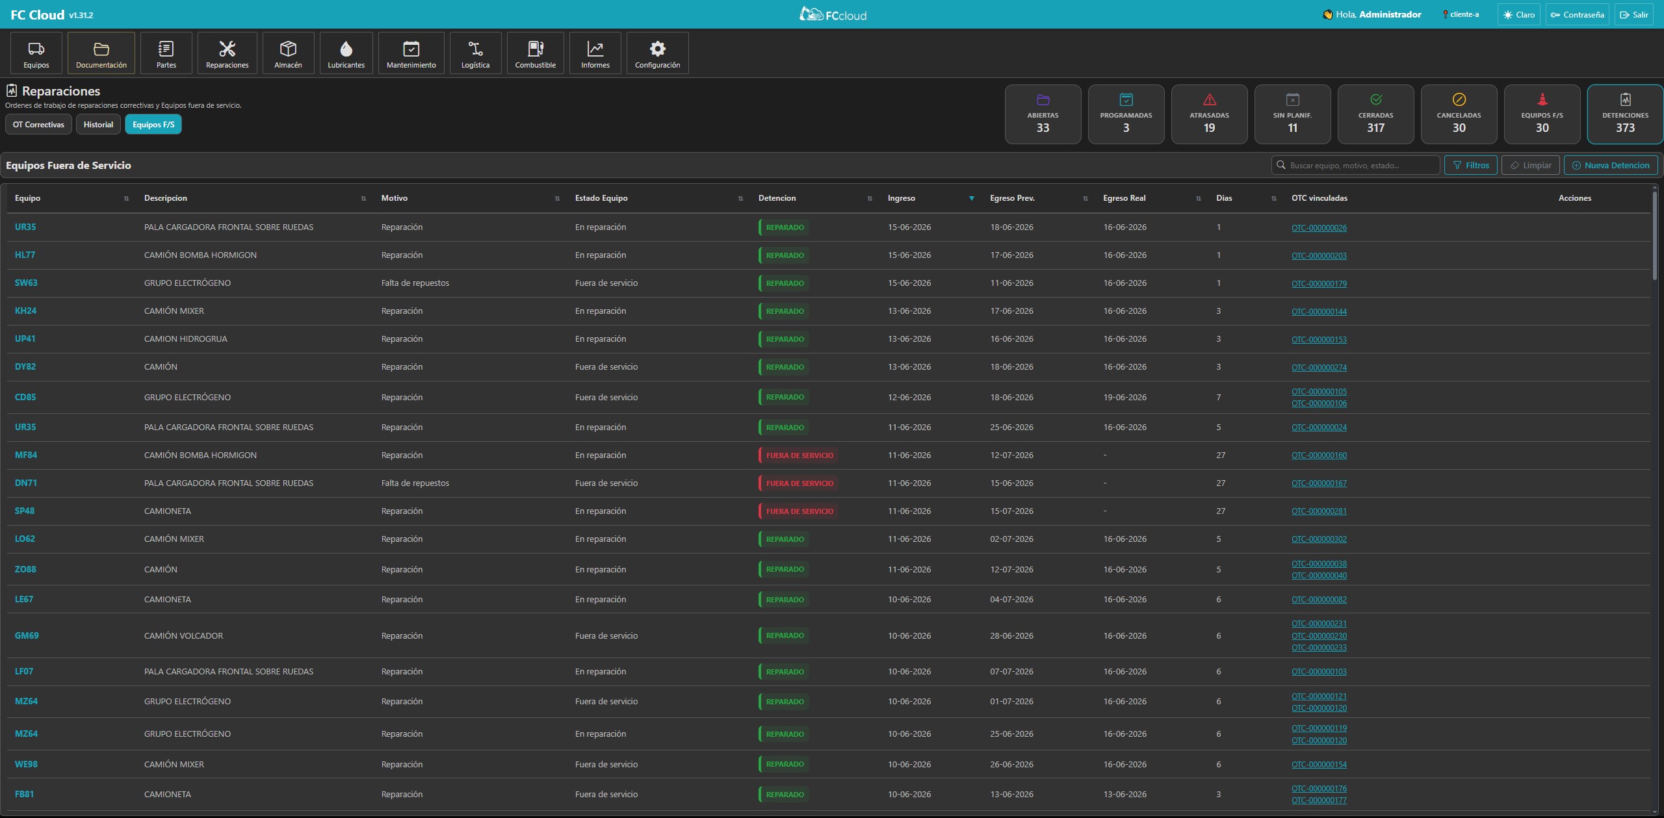Switch to the OT Correctivas tab

38,125
